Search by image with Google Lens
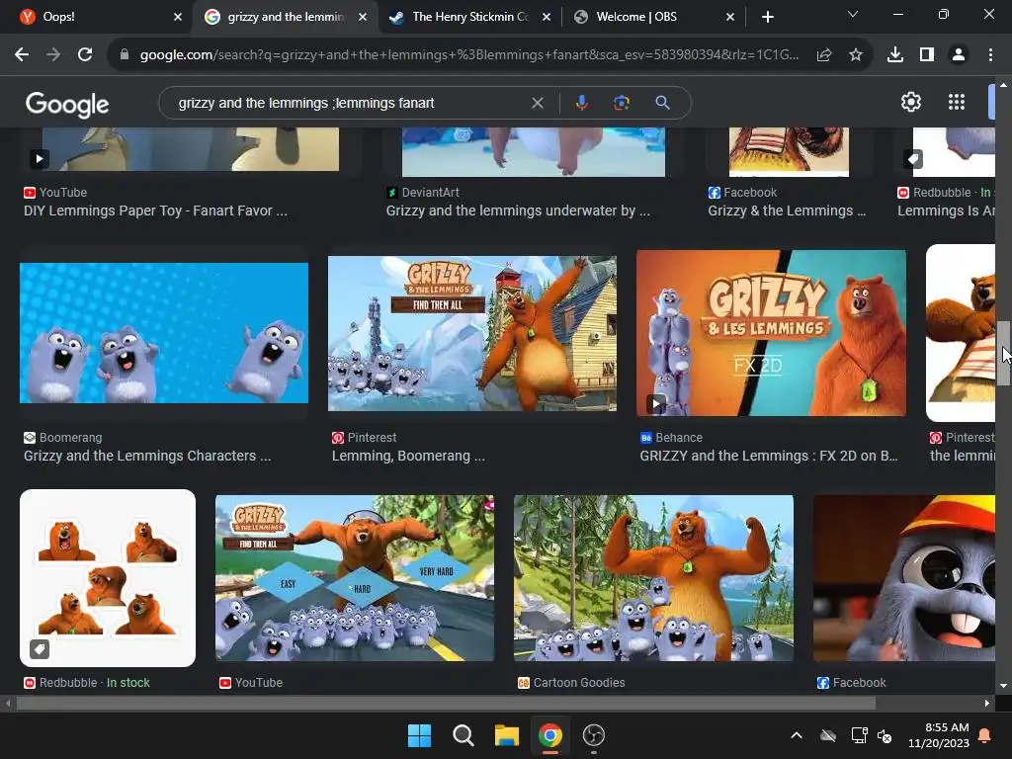The width and height of the screenshot is (1012, 759). pyautogui.click(x=622, y=103)
